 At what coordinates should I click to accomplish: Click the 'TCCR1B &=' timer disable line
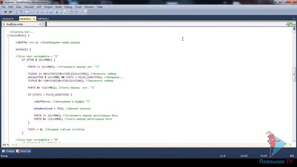[x=56, y=81]
